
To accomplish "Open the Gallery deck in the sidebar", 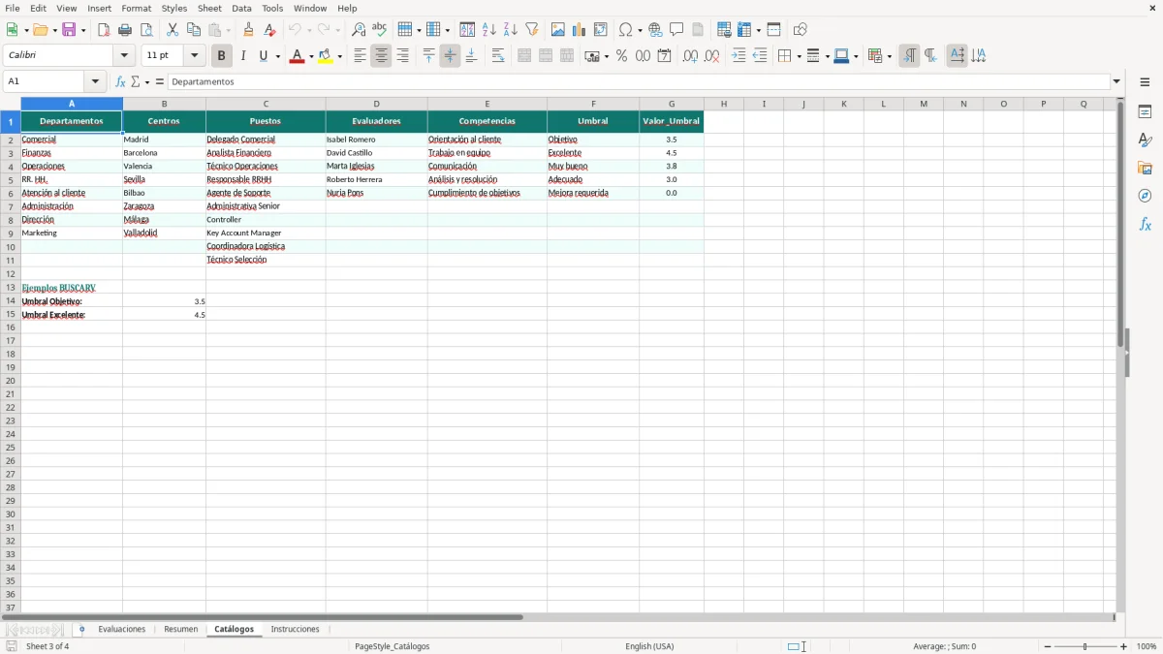I will (1146, 168).
